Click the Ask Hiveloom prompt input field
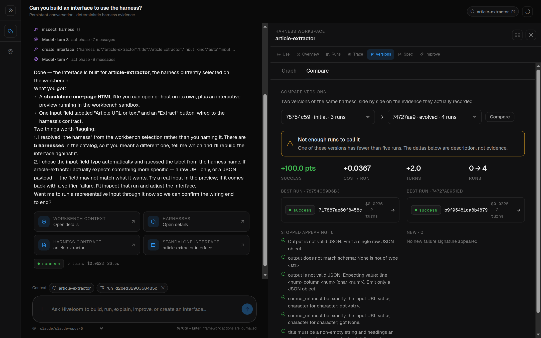 point(144,309)
